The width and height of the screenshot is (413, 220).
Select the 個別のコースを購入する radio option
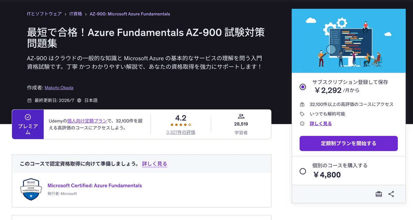click(x=303, y=171)
